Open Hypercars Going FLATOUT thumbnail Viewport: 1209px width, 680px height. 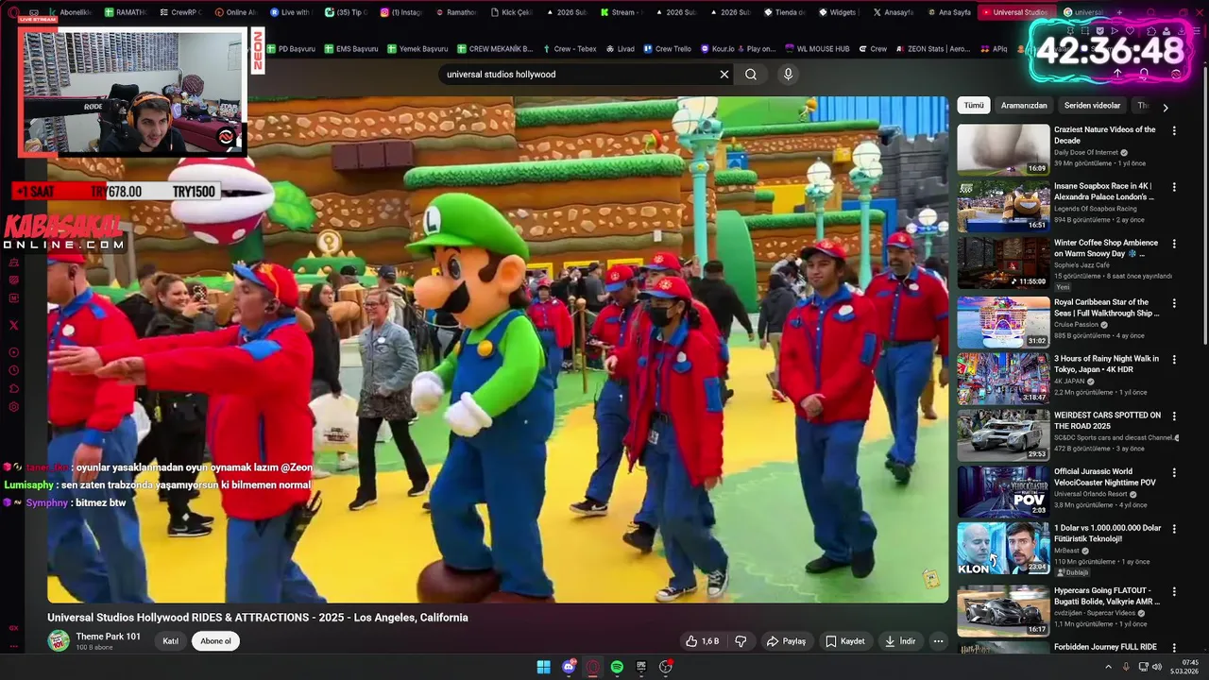click(1003, 611)
